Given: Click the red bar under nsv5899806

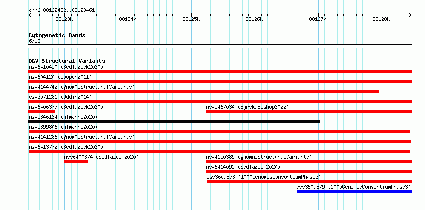Looking at the screenshot, I should (219, 131).
